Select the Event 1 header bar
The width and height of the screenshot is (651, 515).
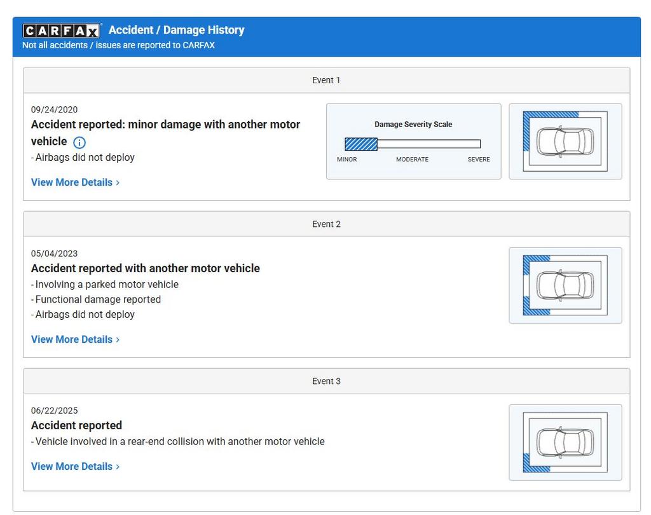[x=326, y=80]
